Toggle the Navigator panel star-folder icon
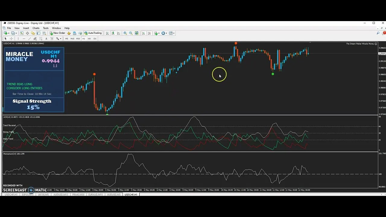The height and width of the screenshot is (217, 386). coord(33,33)
